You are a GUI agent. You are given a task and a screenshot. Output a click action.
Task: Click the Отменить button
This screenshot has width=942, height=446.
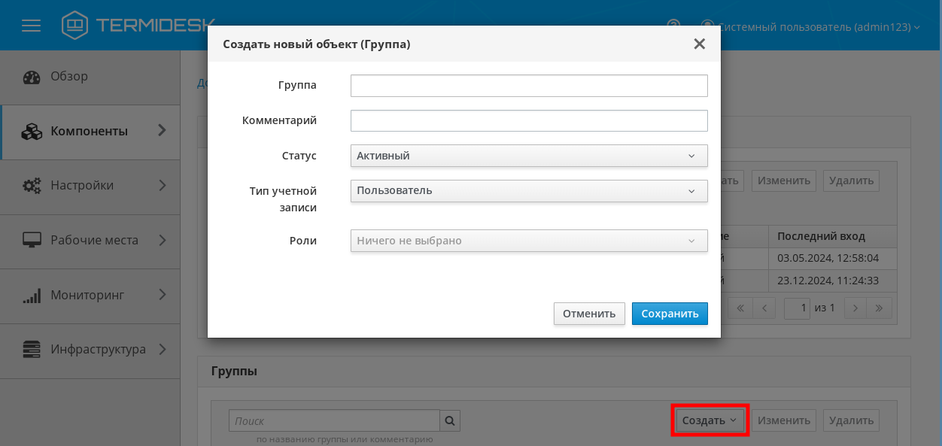pyautogui.click(x=589, y=314)
